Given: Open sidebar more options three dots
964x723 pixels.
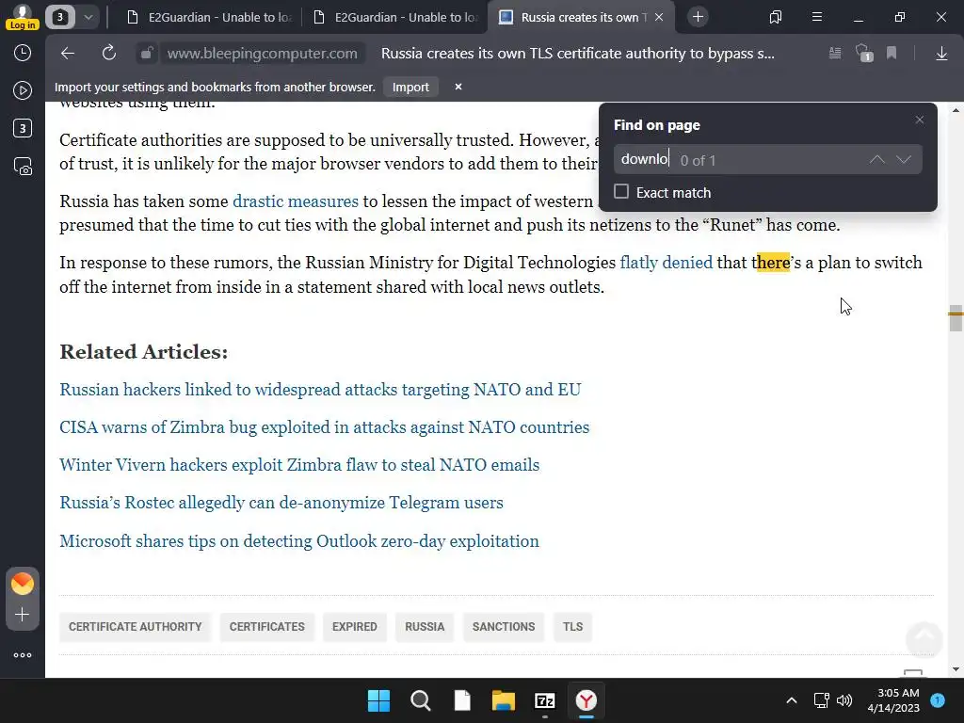Looking at the screenshot, I should coord(23,655).
